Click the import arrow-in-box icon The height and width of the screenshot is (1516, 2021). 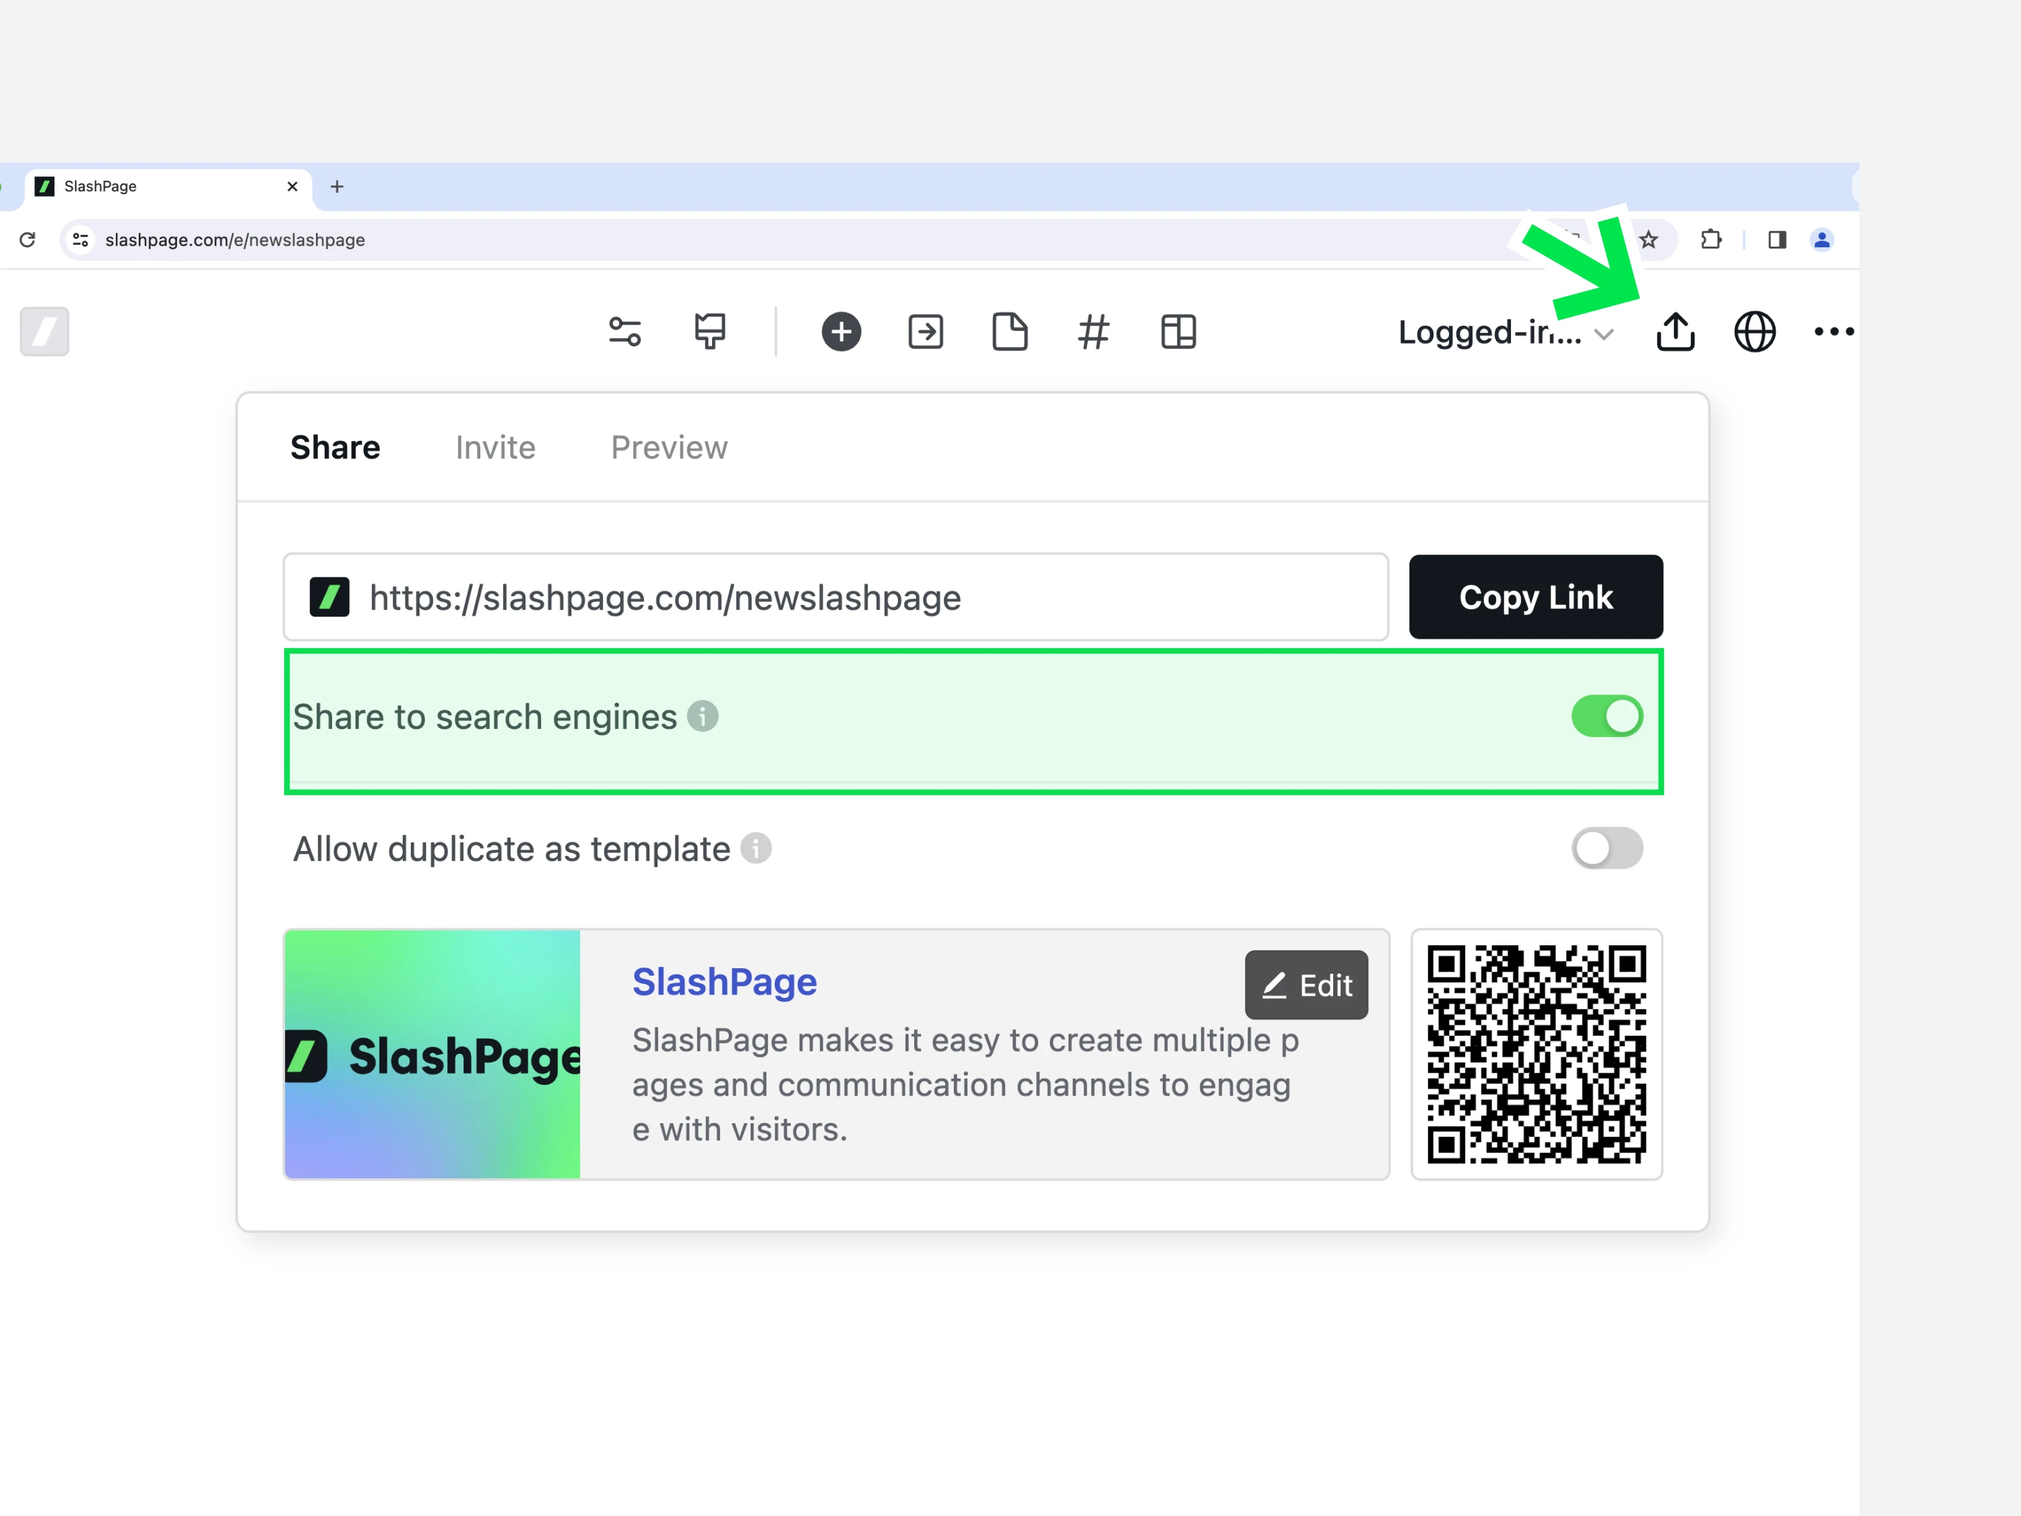point(926,331)
